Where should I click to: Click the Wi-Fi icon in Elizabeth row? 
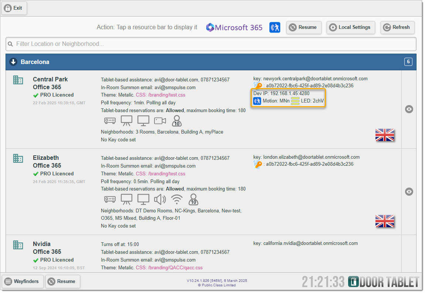[x=177, y=200]
